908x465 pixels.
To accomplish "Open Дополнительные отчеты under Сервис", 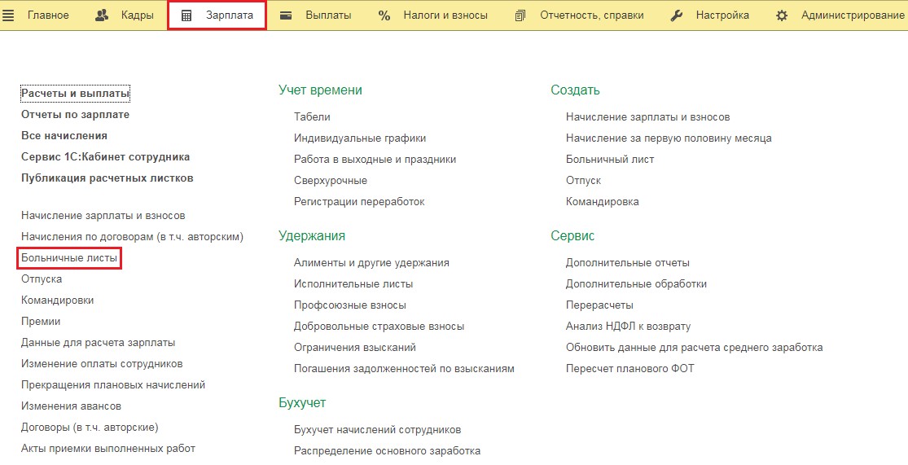I will [x=628, y=263].
